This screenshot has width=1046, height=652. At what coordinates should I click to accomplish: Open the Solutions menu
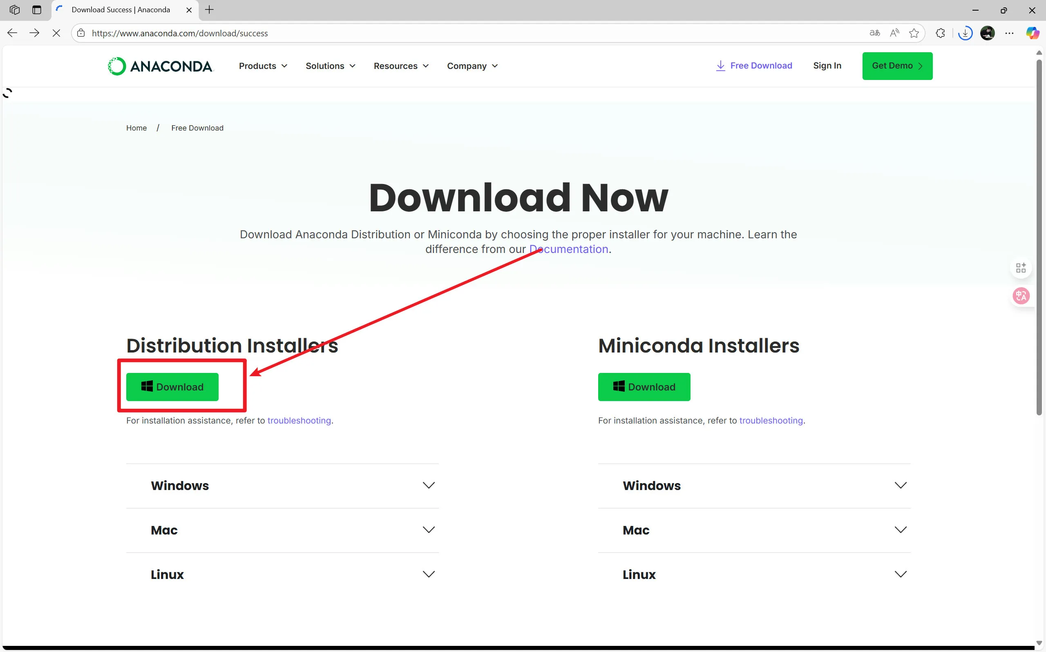[x=330, y=66]
